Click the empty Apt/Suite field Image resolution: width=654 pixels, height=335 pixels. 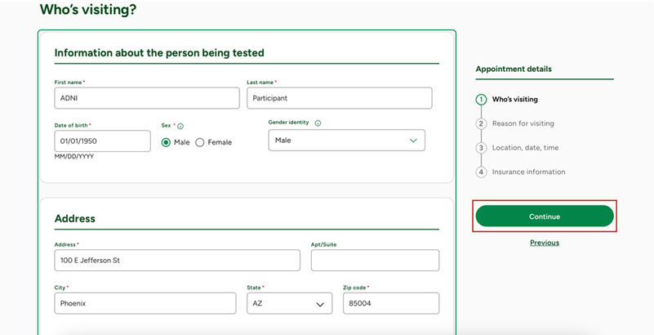(x=375, y=261)
